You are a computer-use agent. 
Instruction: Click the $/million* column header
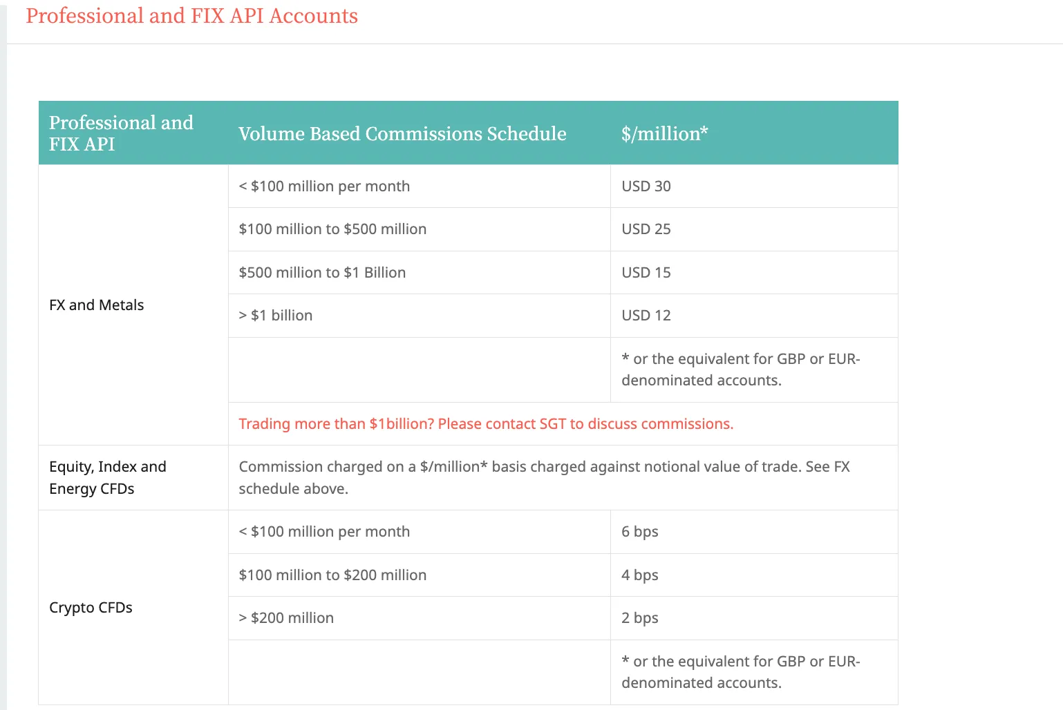point(664,133)
